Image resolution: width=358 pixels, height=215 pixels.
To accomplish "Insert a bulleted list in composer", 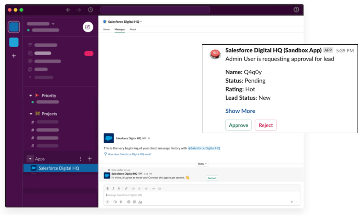I will [x=139, y=189].
